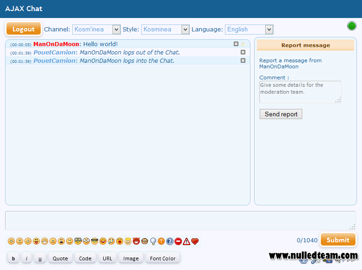
Task: Click the ManOnDaMoon username in red
Action: click(56, 44)
